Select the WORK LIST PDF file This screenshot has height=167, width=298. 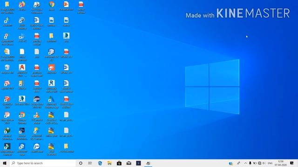point(66,53)
